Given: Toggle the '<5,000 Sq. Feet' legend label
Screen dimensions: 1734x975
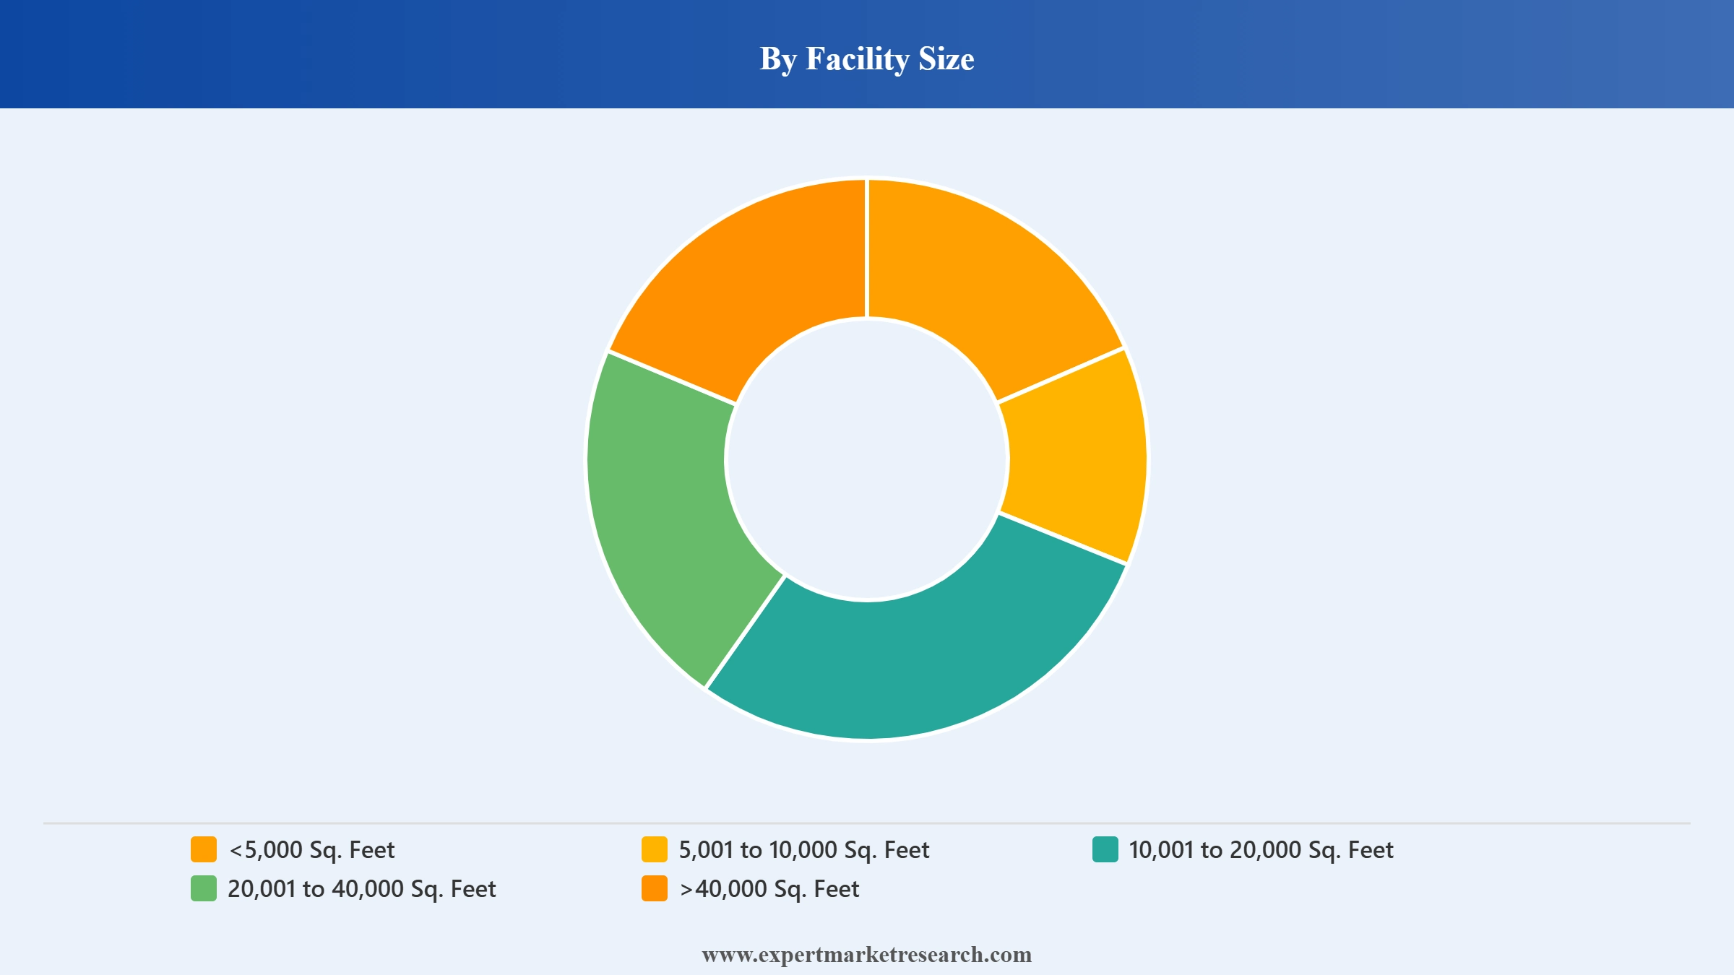Looking at the screenshot, I should click(312, 850).
